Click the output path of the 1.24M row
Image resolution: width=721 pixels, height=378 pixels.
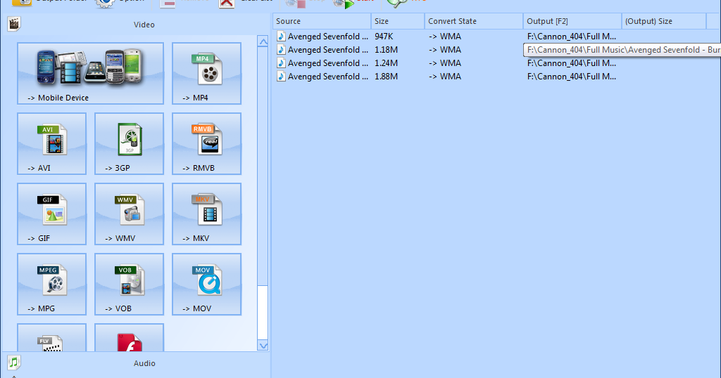point(572,63)
